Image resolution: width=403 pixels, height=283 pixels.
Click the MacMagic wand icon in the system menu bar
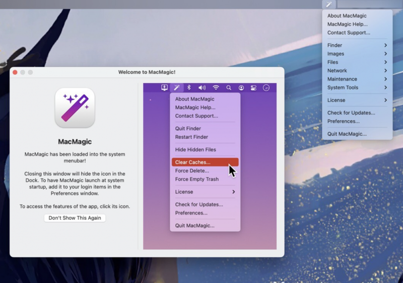[x=329, y=5]
